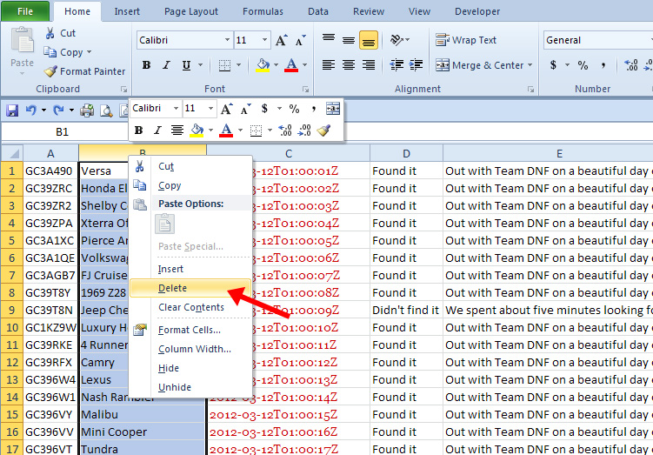Image resolution: width=653 pixels, height=455 pixels.
Task: Open the ribbon Calibri font name dropdown
Action: coord(227,40)
